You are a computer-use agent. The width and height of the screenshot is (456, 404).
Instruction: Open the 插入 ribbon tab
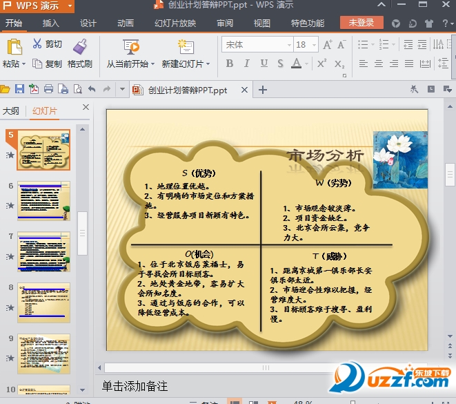point(51,23)
